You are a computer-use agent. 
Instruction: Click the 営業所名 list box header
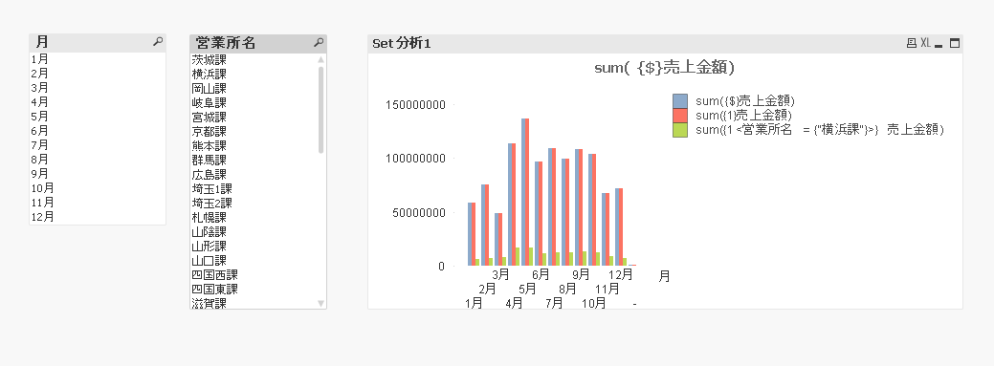258,43
